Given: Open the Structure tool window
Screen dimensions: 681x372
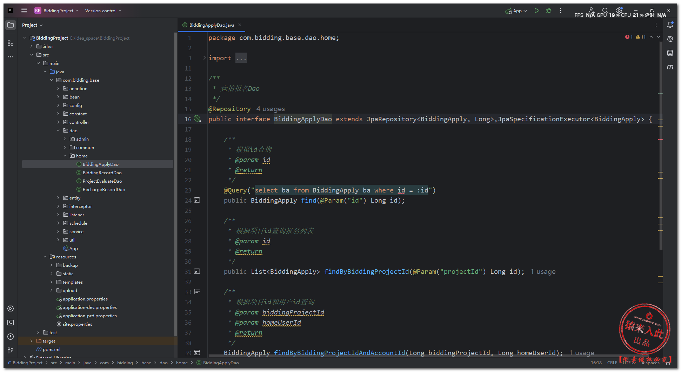Looking at the screenshot, I should point(11,43).
